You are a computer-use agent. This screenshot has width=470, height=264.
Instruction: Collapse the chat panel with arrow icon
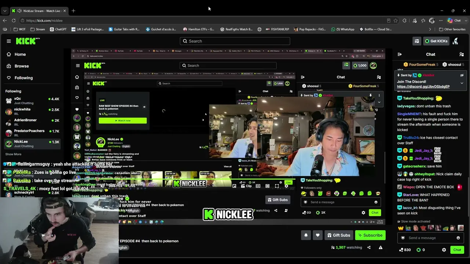click(x=399, y=54)
